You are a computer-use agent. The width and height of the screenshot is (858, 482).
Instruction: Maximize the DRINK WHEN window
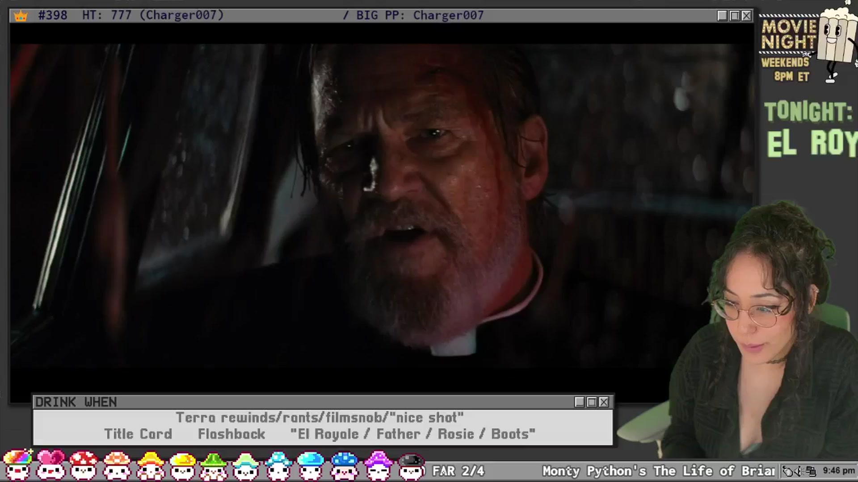click(x=592, y=402)
